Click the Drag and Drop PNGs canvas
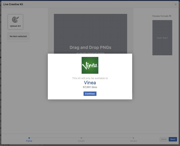This screenshot has height=146, width=180. pos(91,34)
